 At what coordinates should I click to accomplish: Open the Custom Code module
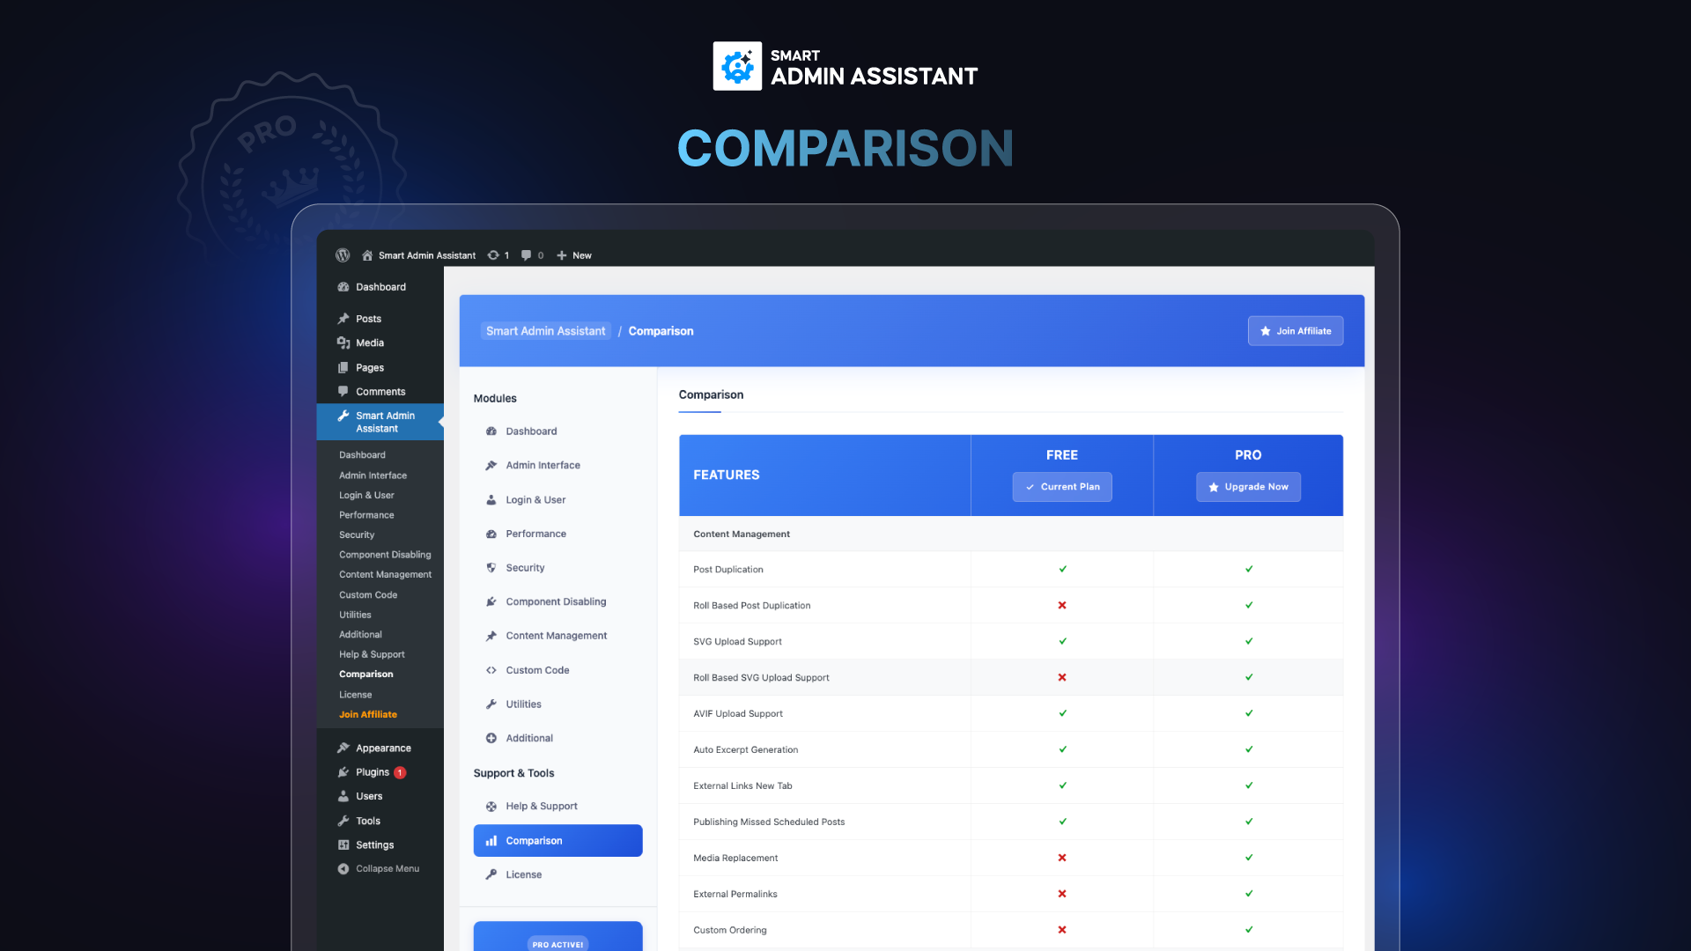537,670
